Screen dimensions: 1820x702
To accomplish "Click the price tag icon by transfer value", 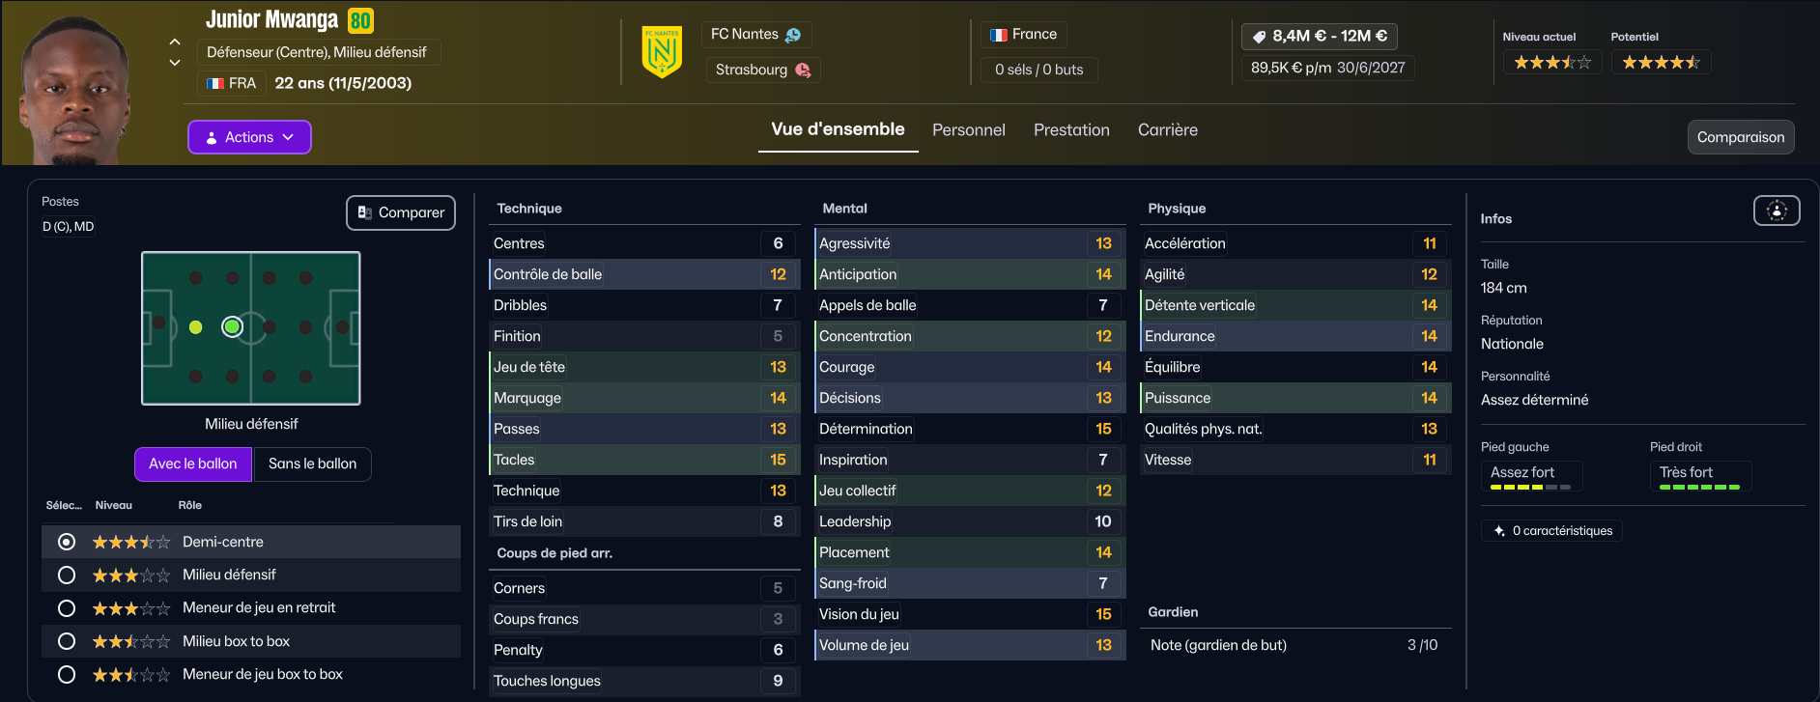I will pos(1259,37).
